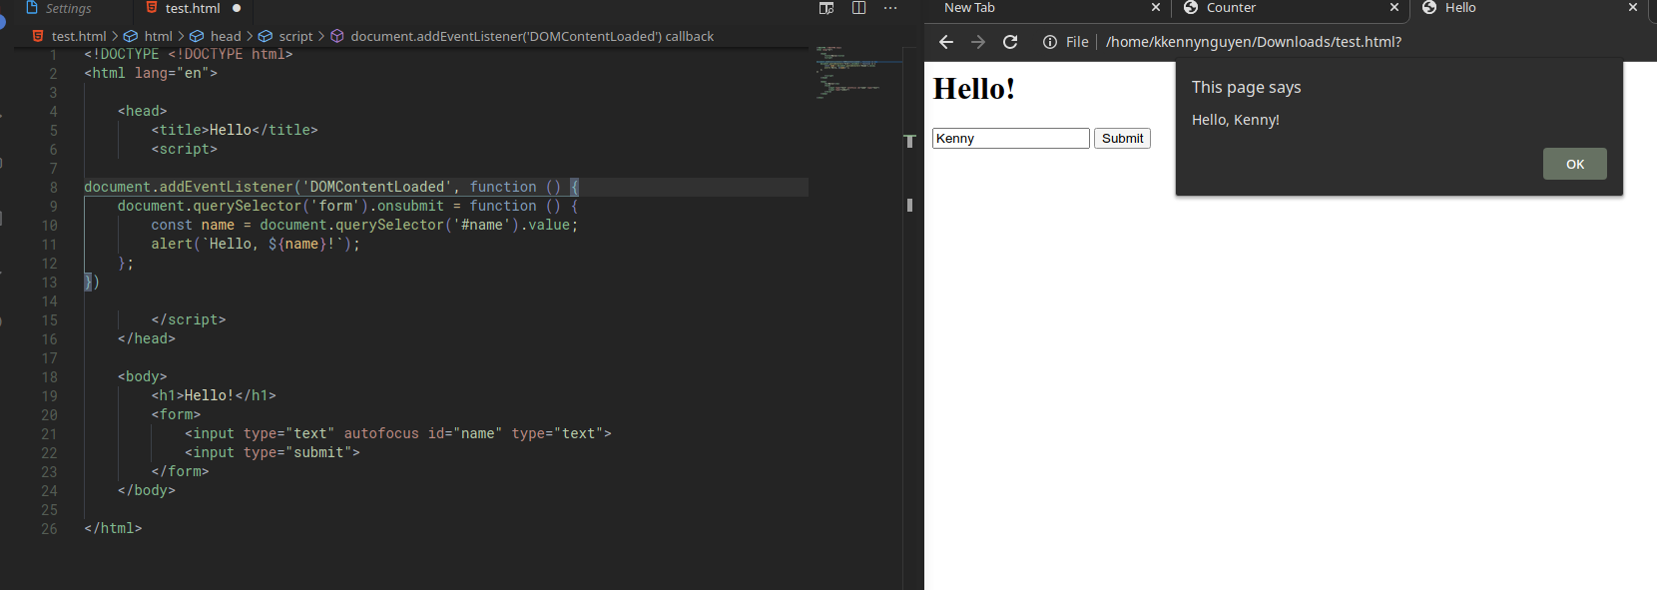This screenshot has width=1657, height=590.
Task: Click the <html lang="en"> code line
Action: (x=151, y=74)
